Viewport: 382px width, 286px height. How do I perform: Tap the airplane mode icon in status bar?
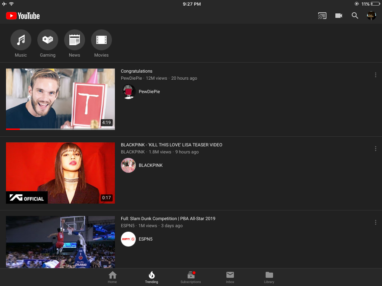coord(4,4)
